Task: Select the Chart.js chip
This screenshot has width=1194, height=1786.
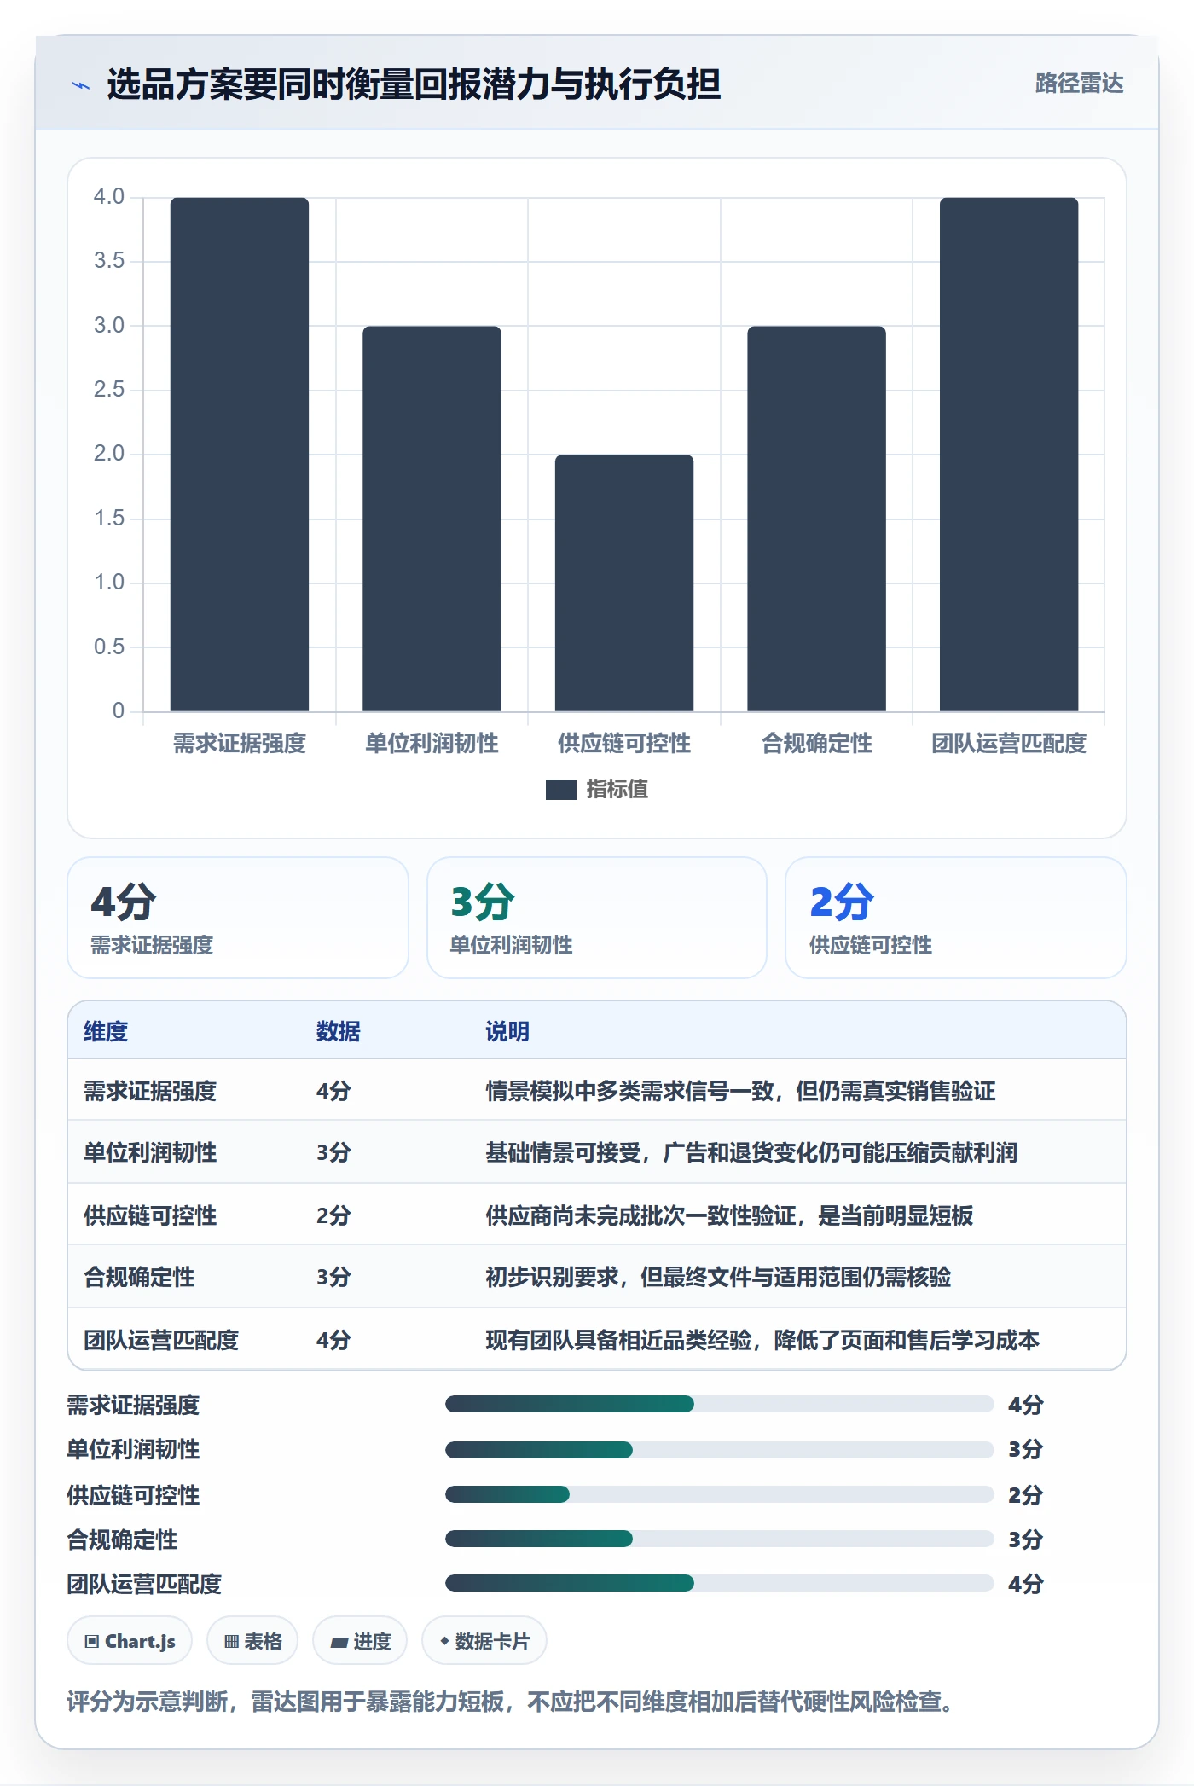Action: (x=130, y=1641)
